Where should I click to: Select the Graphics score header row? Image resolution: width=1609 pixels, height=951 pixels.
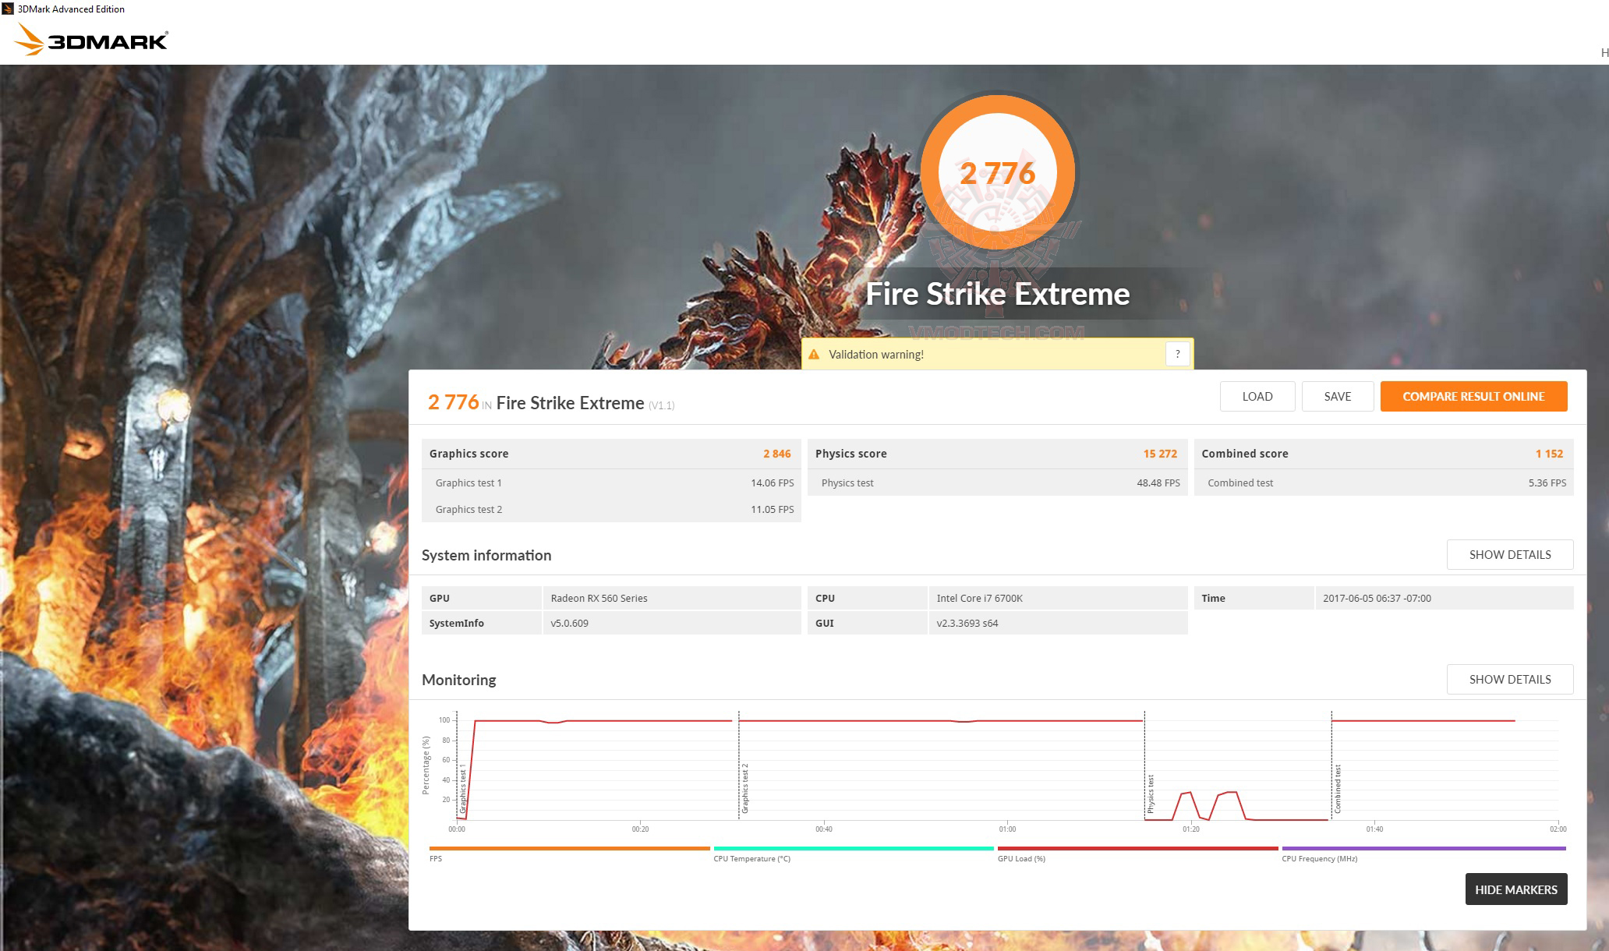pyautogui.click(x=610, y=453)
